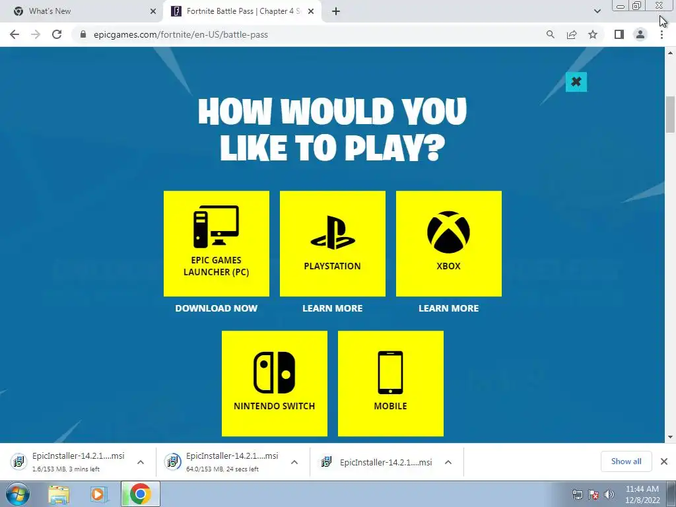Select the Epic Games Launcher (PC) tile
The image size is (676, 507).
pos(217,244)
